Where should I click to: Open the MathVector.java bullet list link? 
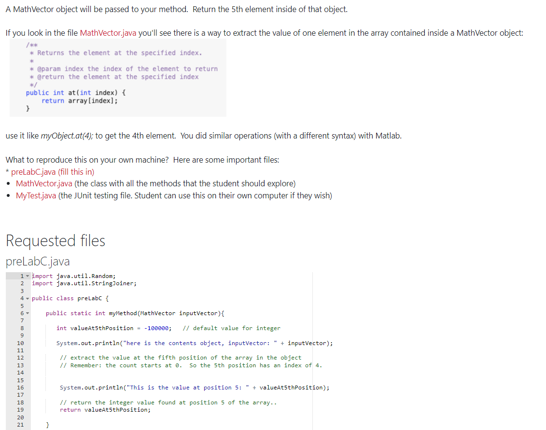coord(43,183)
